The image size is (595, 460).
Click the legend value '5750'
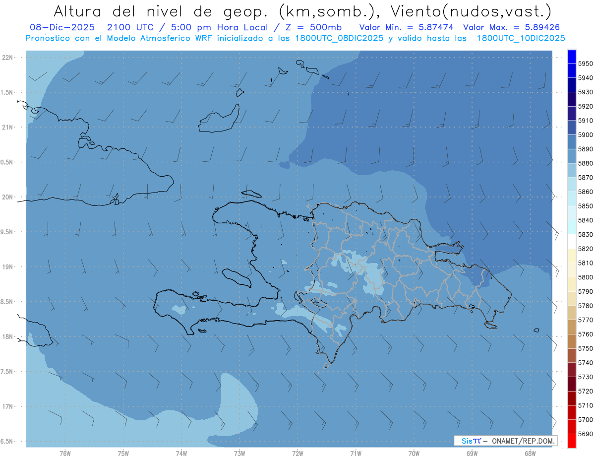coord(585,348)
